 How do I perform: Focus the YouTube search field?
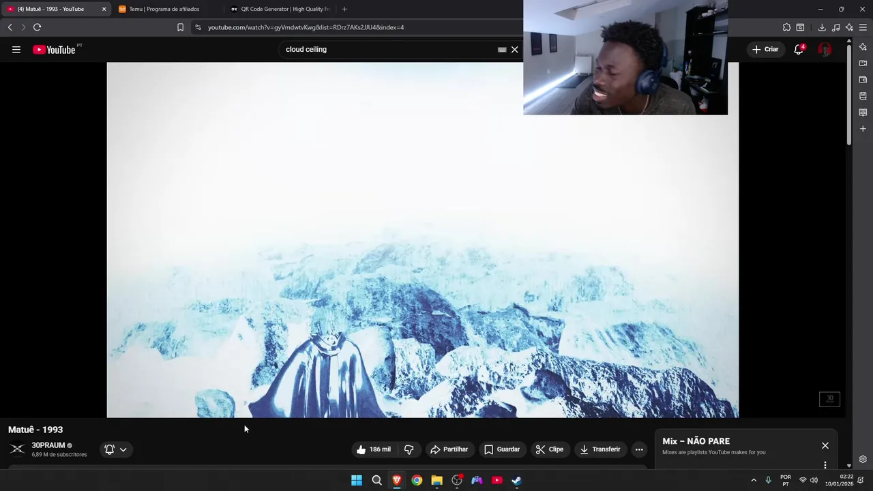tap(389, 49)
